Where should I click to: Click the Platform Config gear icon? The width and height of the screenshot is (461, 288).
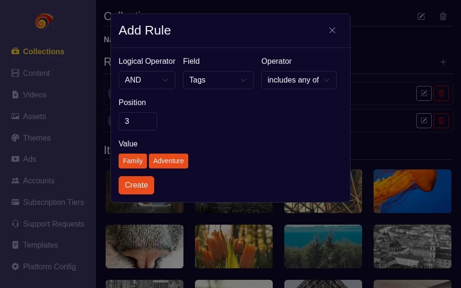click(x=15, y=266)
